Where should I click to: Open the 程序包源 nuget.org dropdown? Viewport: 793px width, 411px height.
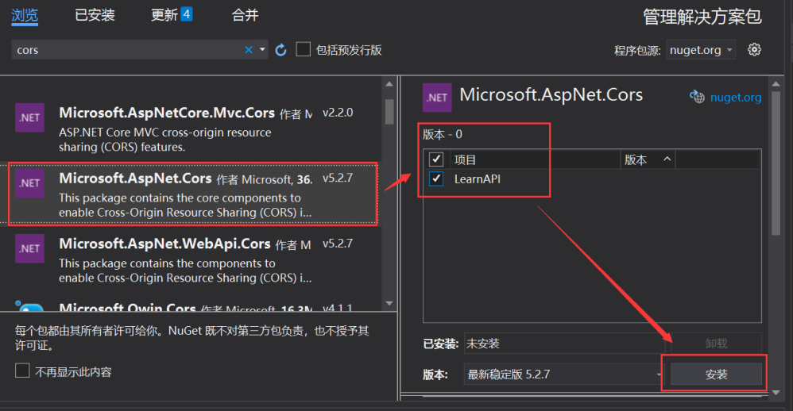point(701,50)
